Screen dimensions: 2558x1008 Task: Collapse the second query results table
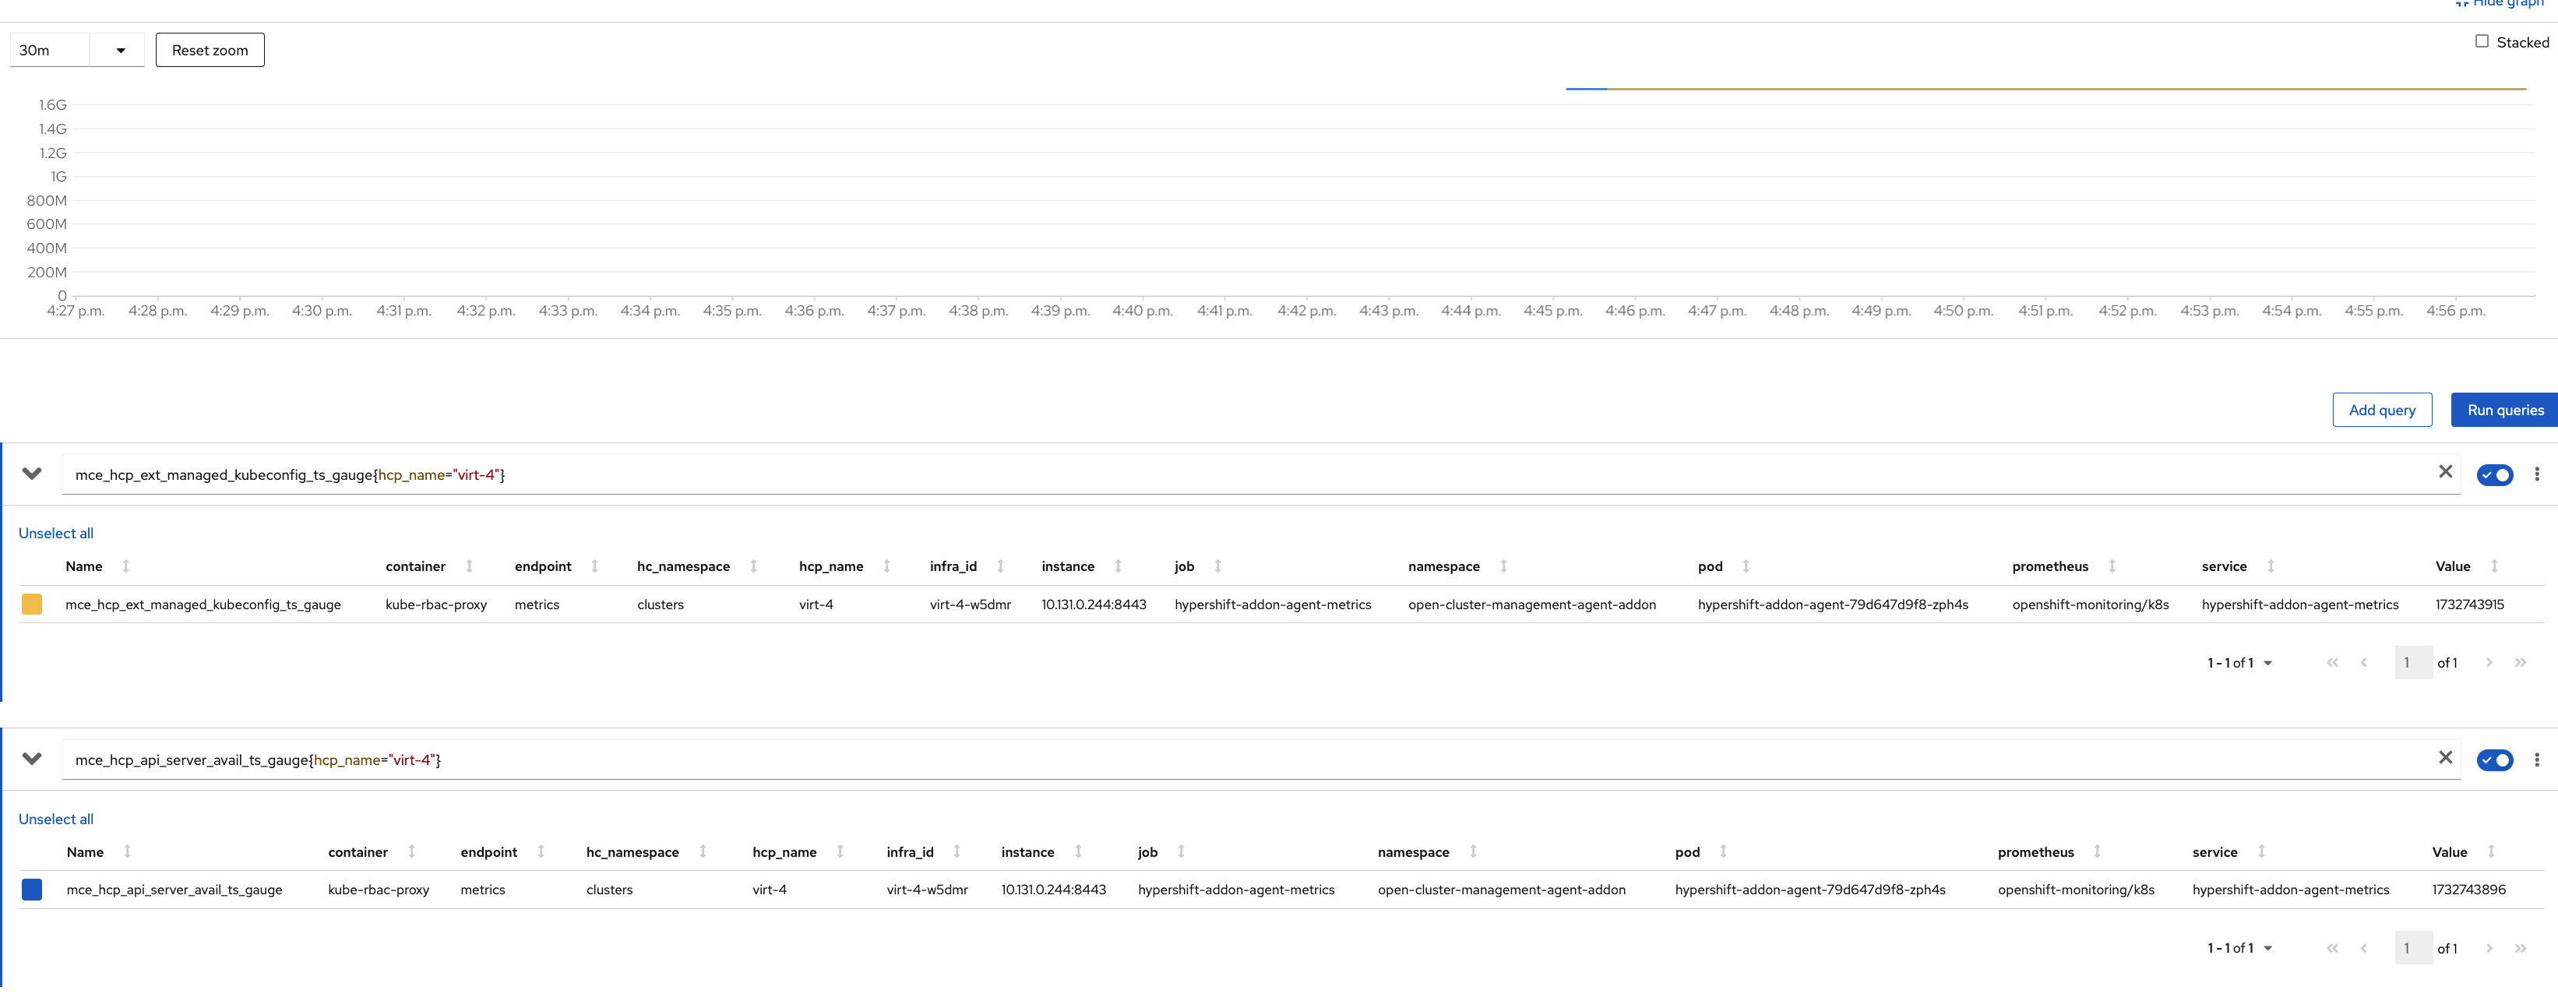coord(32,759)
